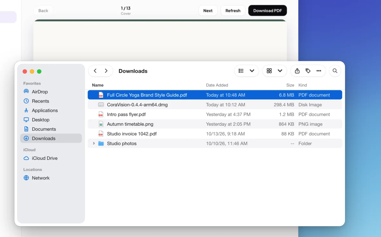This screenshot has height=237, width=381.
Task: Click the 'Disk Image' kind cell
Action: pyautogui.click(x=310, y=105)
